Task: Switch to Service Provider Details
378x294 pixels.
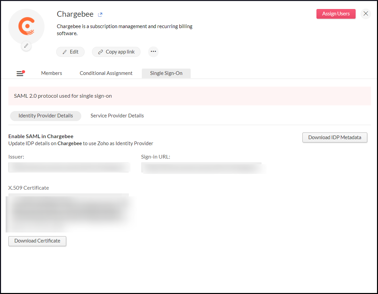Action: point(117,116)
